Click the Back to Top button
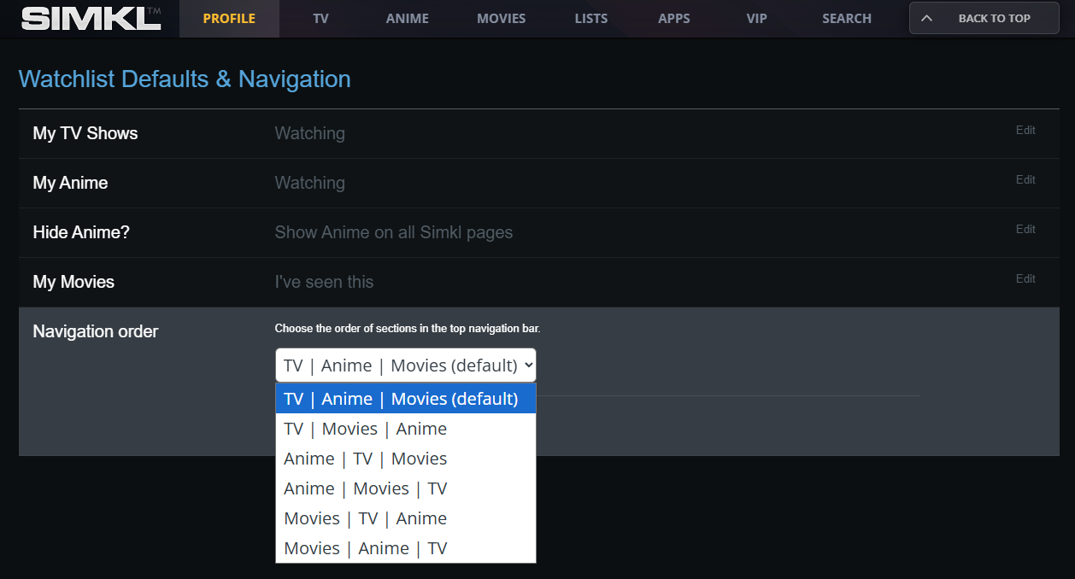Image resolution: width=1075 pixels, height=579 pixels. (x=984, y=18)
